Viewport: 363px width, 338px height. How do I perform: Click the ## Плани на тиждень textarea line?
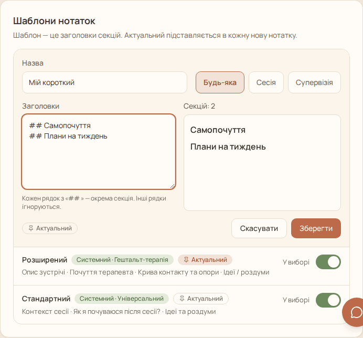tap(68, 136)
